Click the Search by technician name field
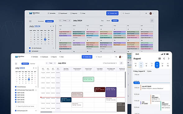Image resolution: width=183 pixels, height=114 pixels. tap(26, 106)
